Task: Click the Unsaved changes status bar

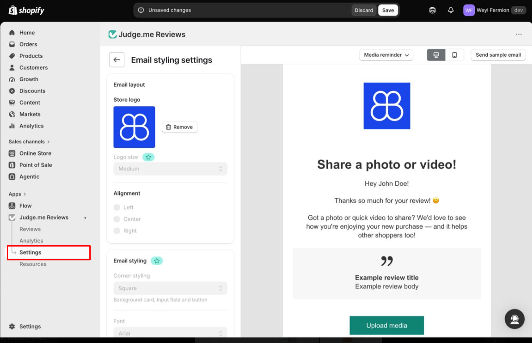Action: point(266,10)
